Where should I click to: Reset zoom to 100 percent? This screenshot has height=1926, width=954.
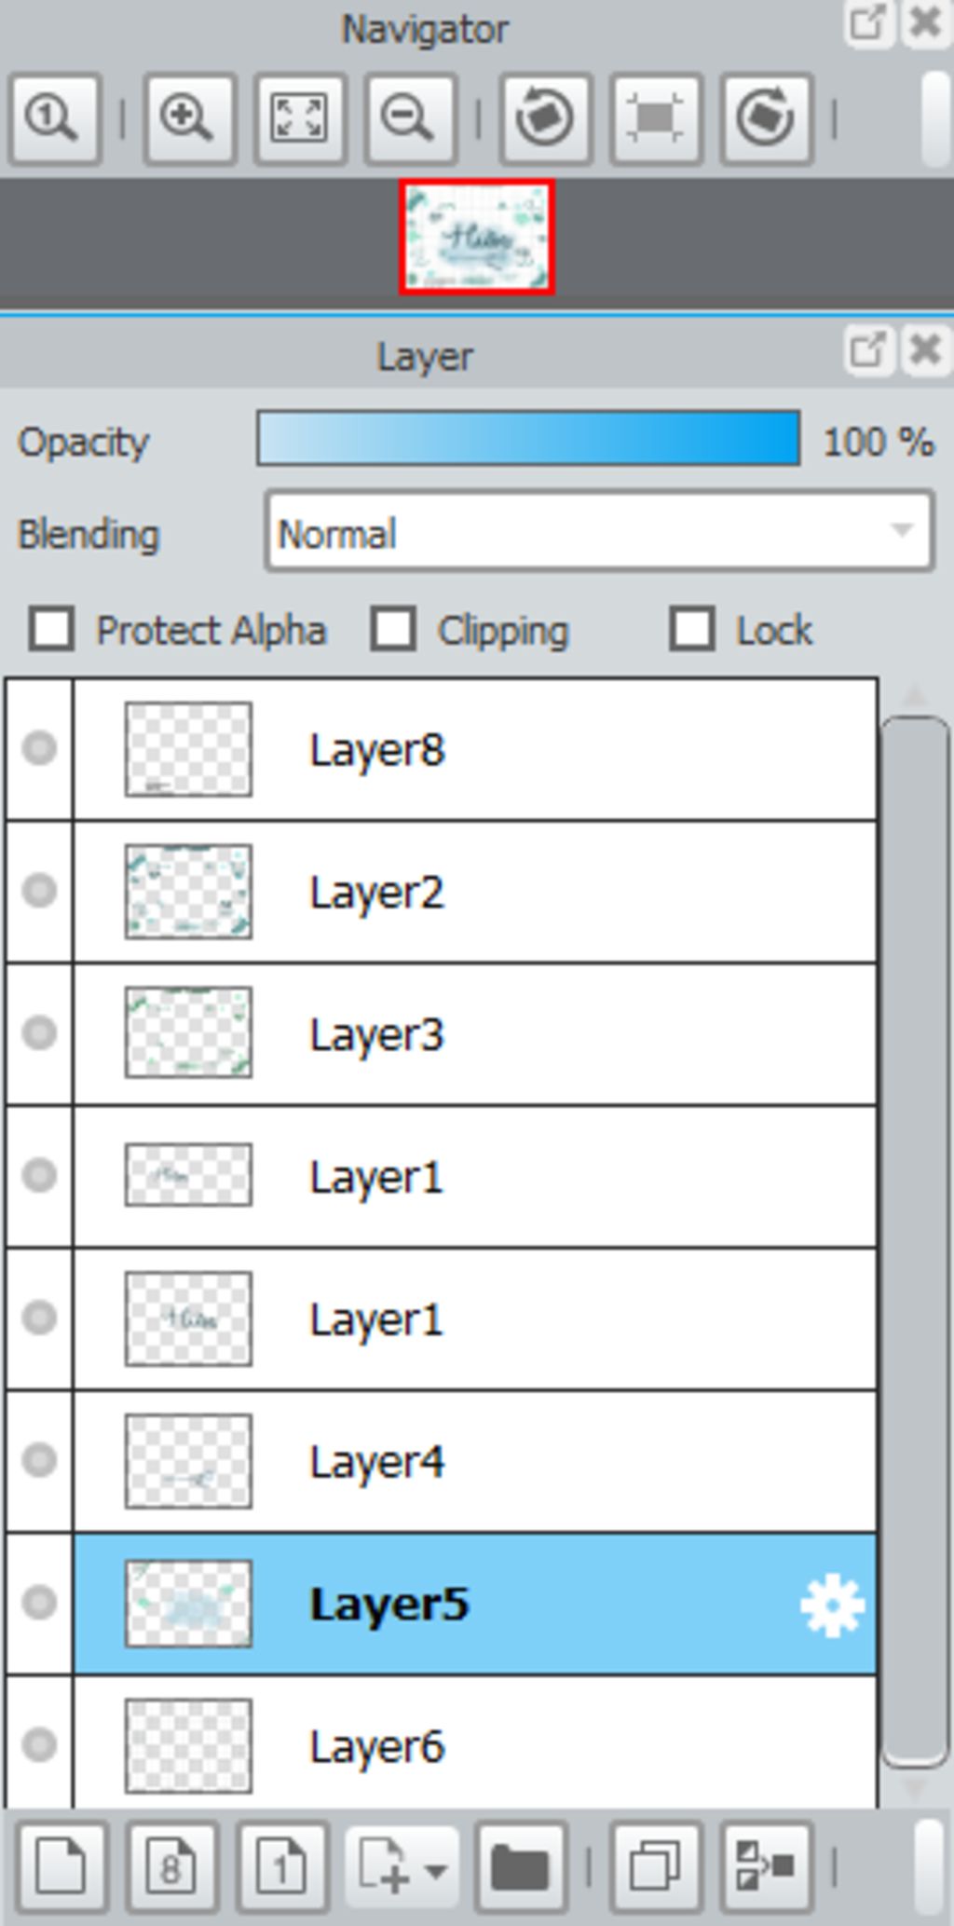(54, 118)
